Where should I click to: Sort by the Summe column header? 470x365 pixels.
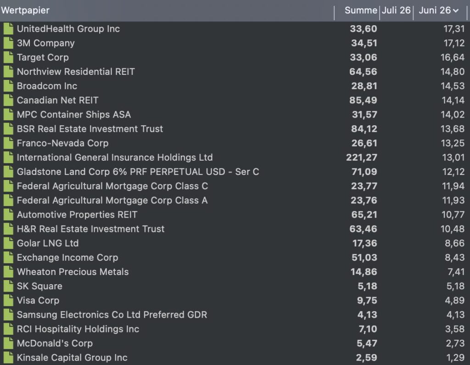tap(361, 11)
